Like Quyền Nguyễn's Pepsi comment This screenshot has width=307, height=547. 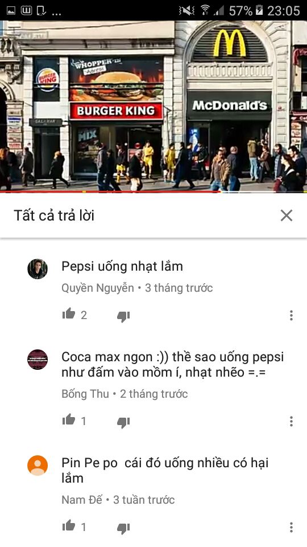point(69,314)
